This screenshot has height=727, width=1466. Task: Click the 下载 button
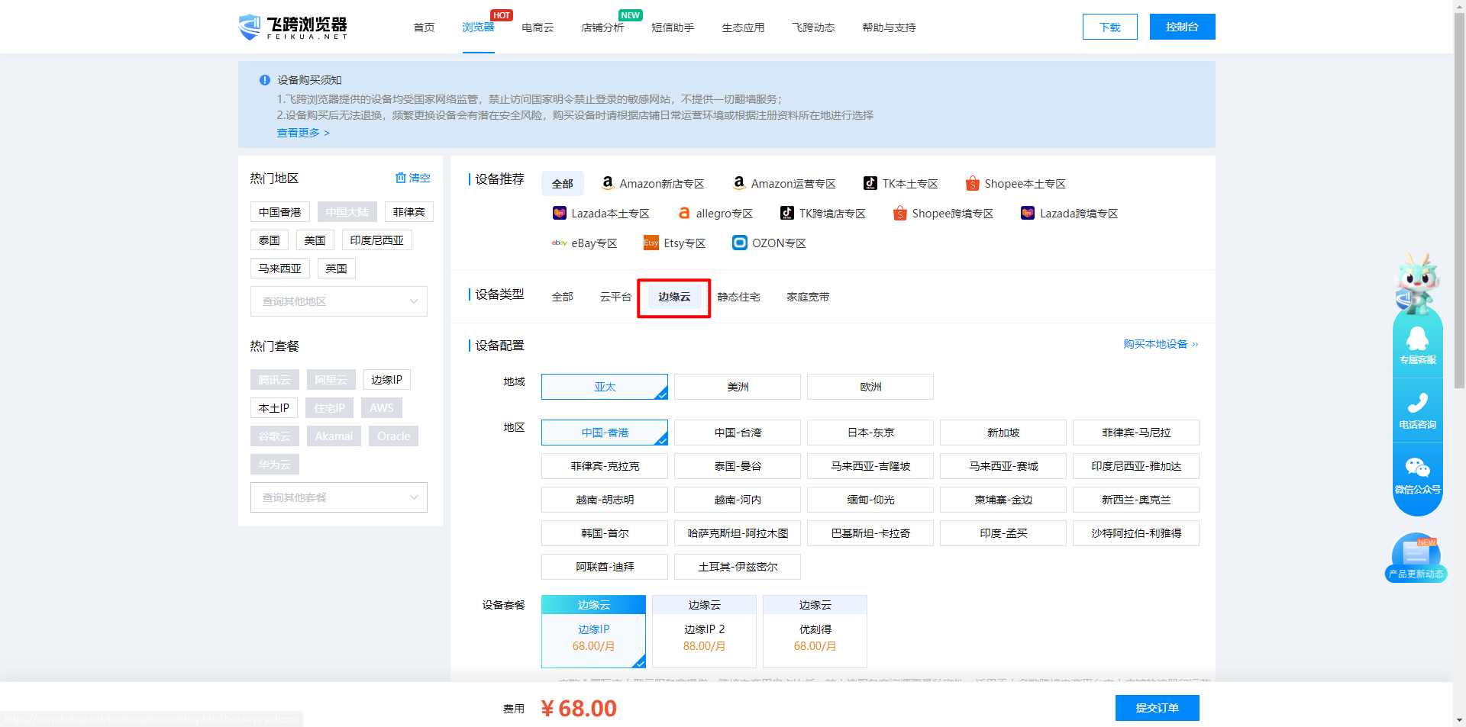click(1109, 27)
